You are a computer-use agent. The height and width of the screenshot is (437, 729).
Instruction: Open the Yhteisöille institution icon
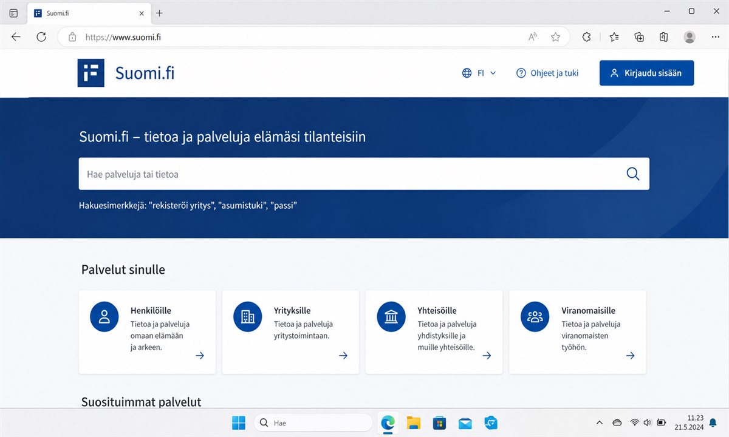click(x=391, y=317)
